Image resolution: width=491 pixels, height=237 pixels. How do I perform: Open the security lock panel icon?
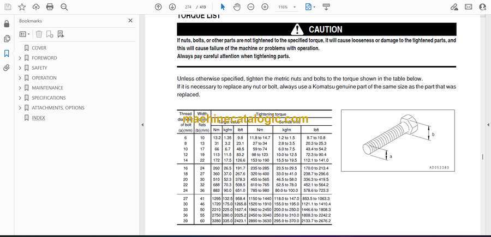point(7,24)
